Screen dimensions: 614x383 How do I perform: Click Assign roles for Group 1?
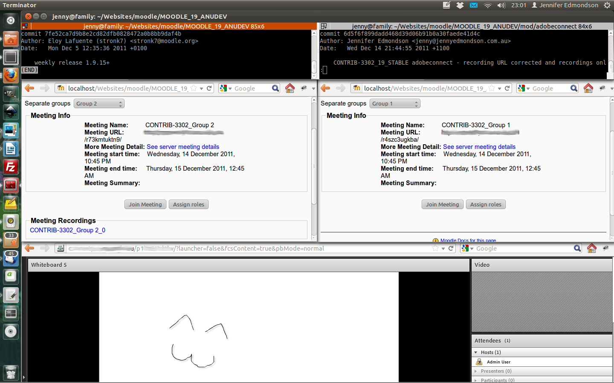[486, 204]
